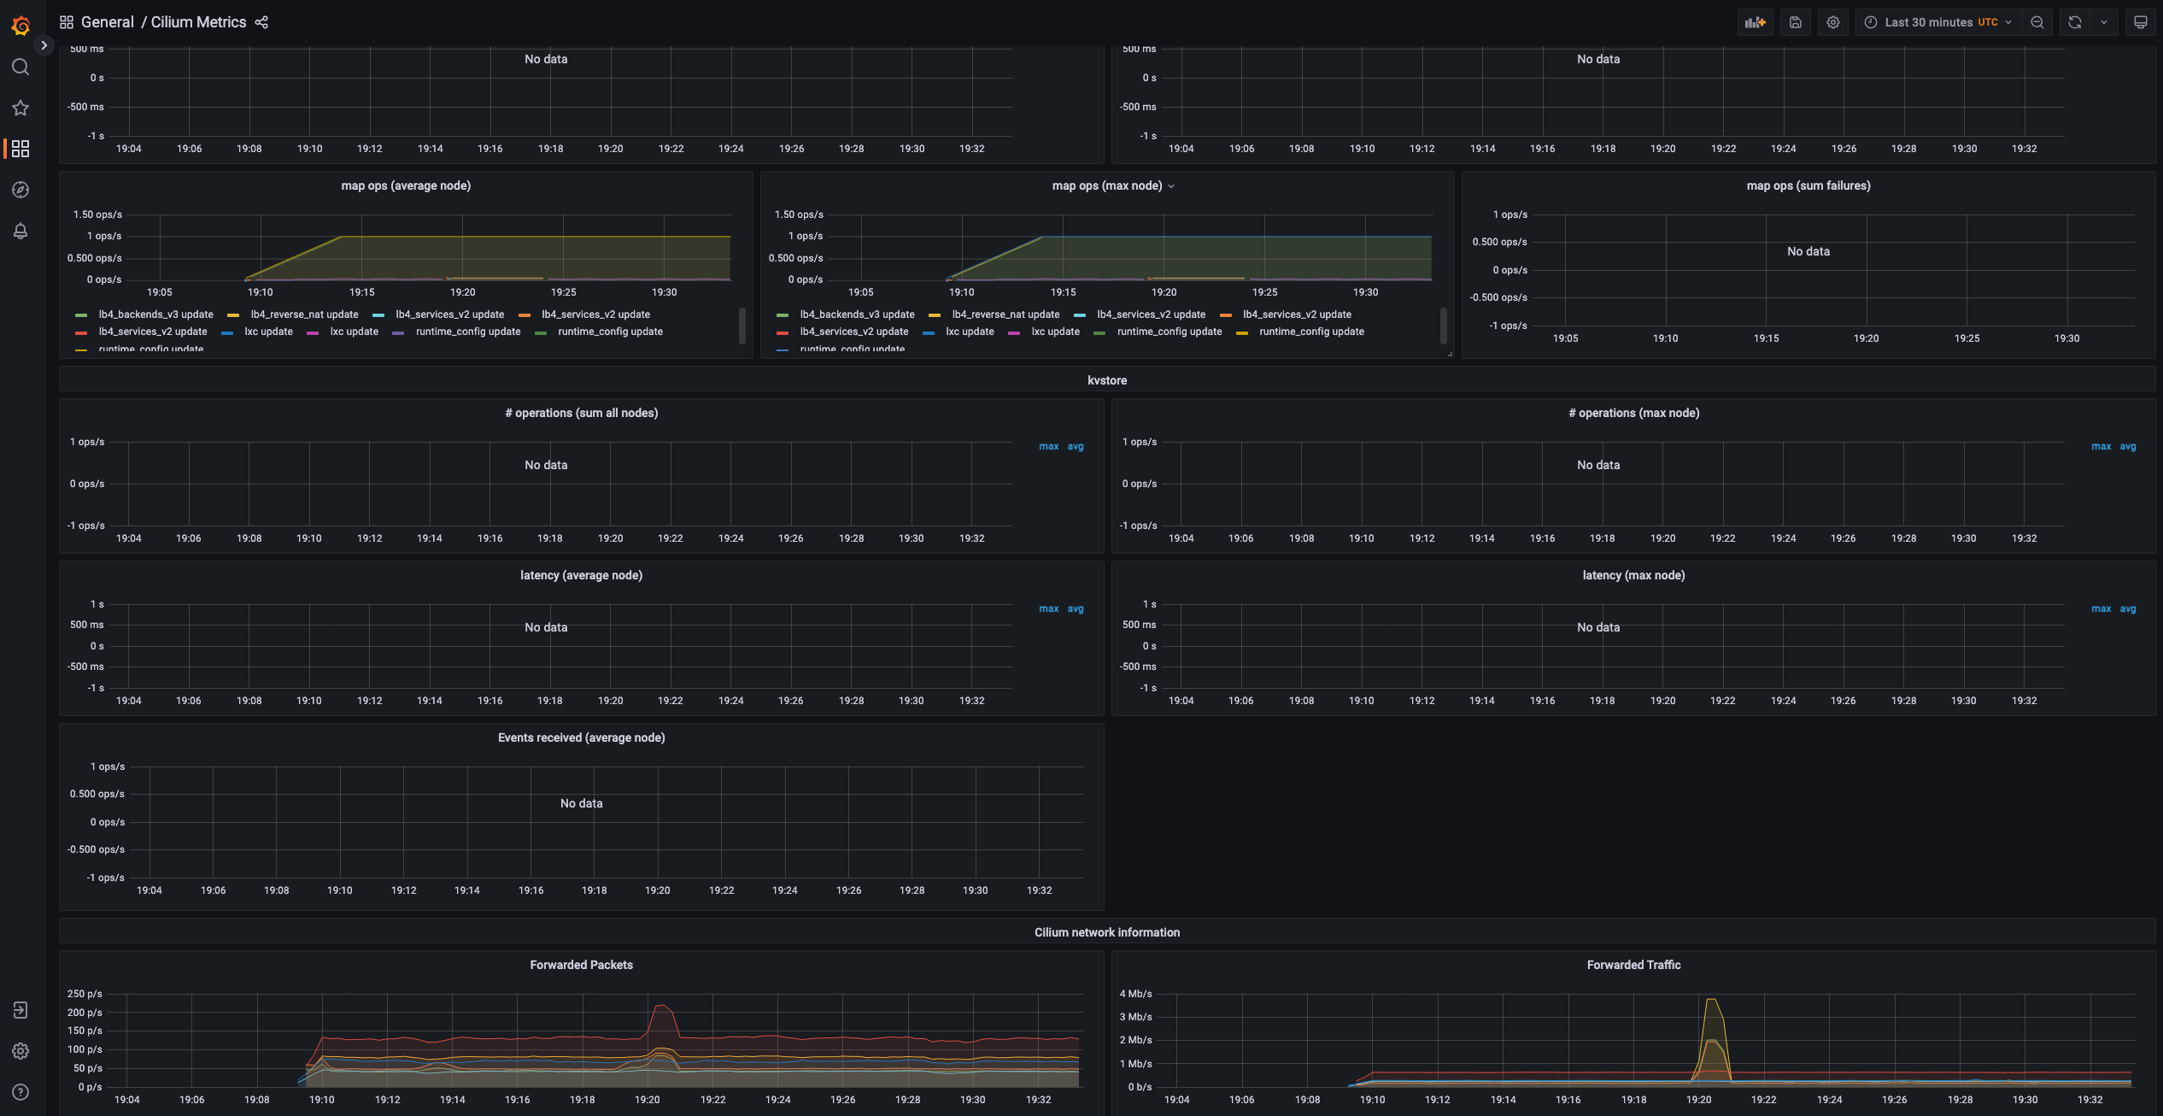
Task: Sort # operations (max node) legend by max
Action: [x=2101, y=446]
